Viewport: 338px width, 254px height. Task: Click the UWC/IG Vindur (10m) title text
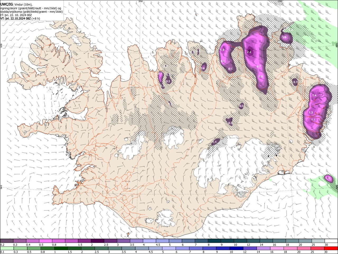[x=16, y=4]
